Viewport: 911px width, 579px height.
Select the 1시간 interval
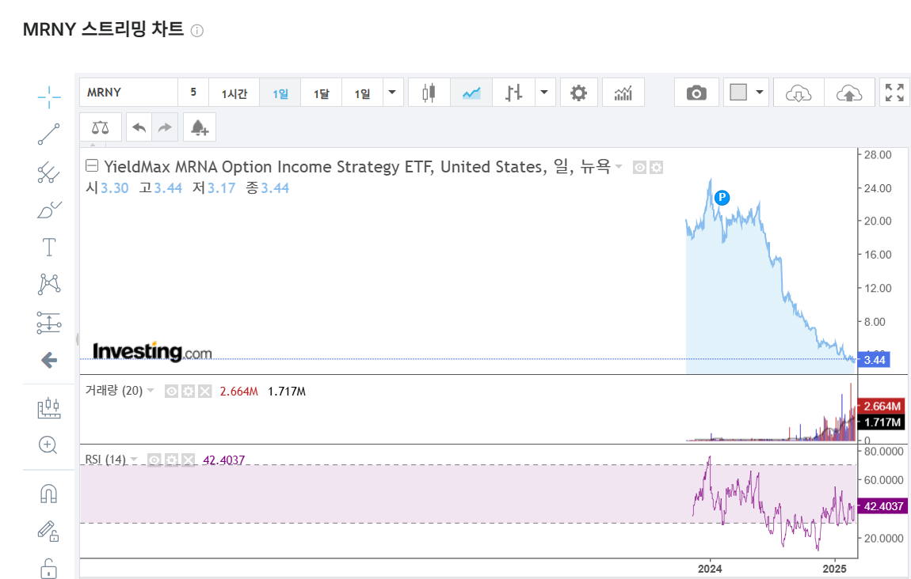point(234,93)
